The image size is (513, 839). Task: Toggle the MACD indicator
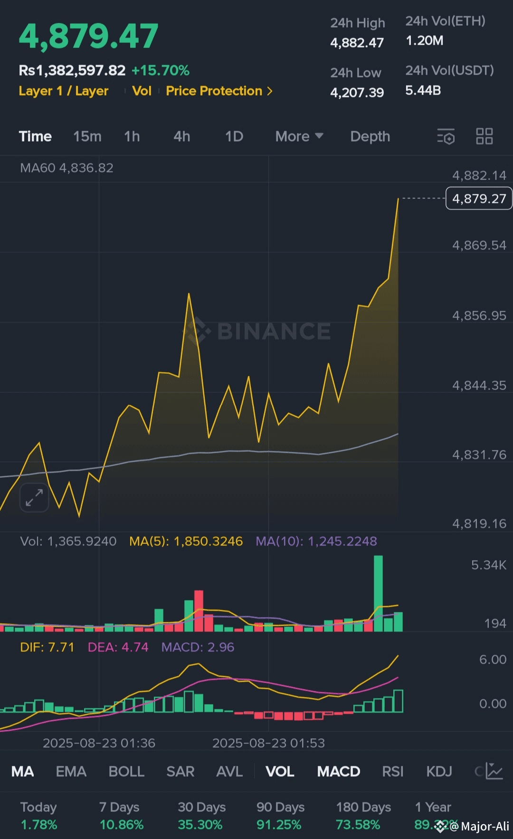(x=339, y=771)
